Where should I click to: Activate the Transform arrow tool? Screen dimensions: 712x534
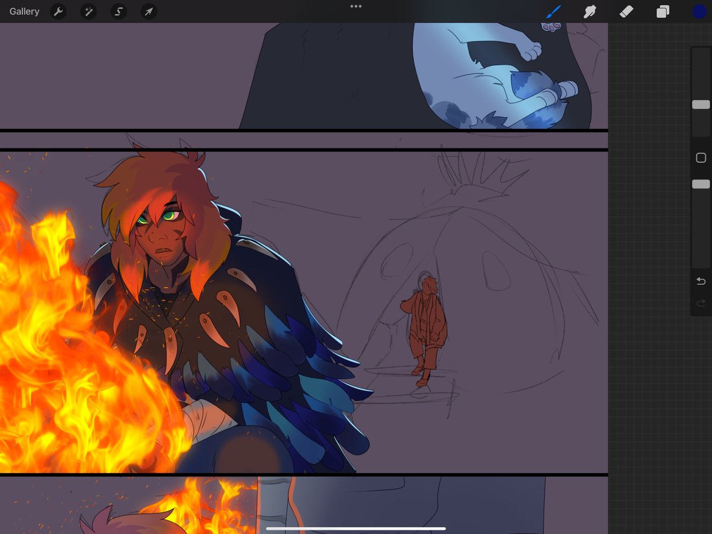(x=149, y=11)
